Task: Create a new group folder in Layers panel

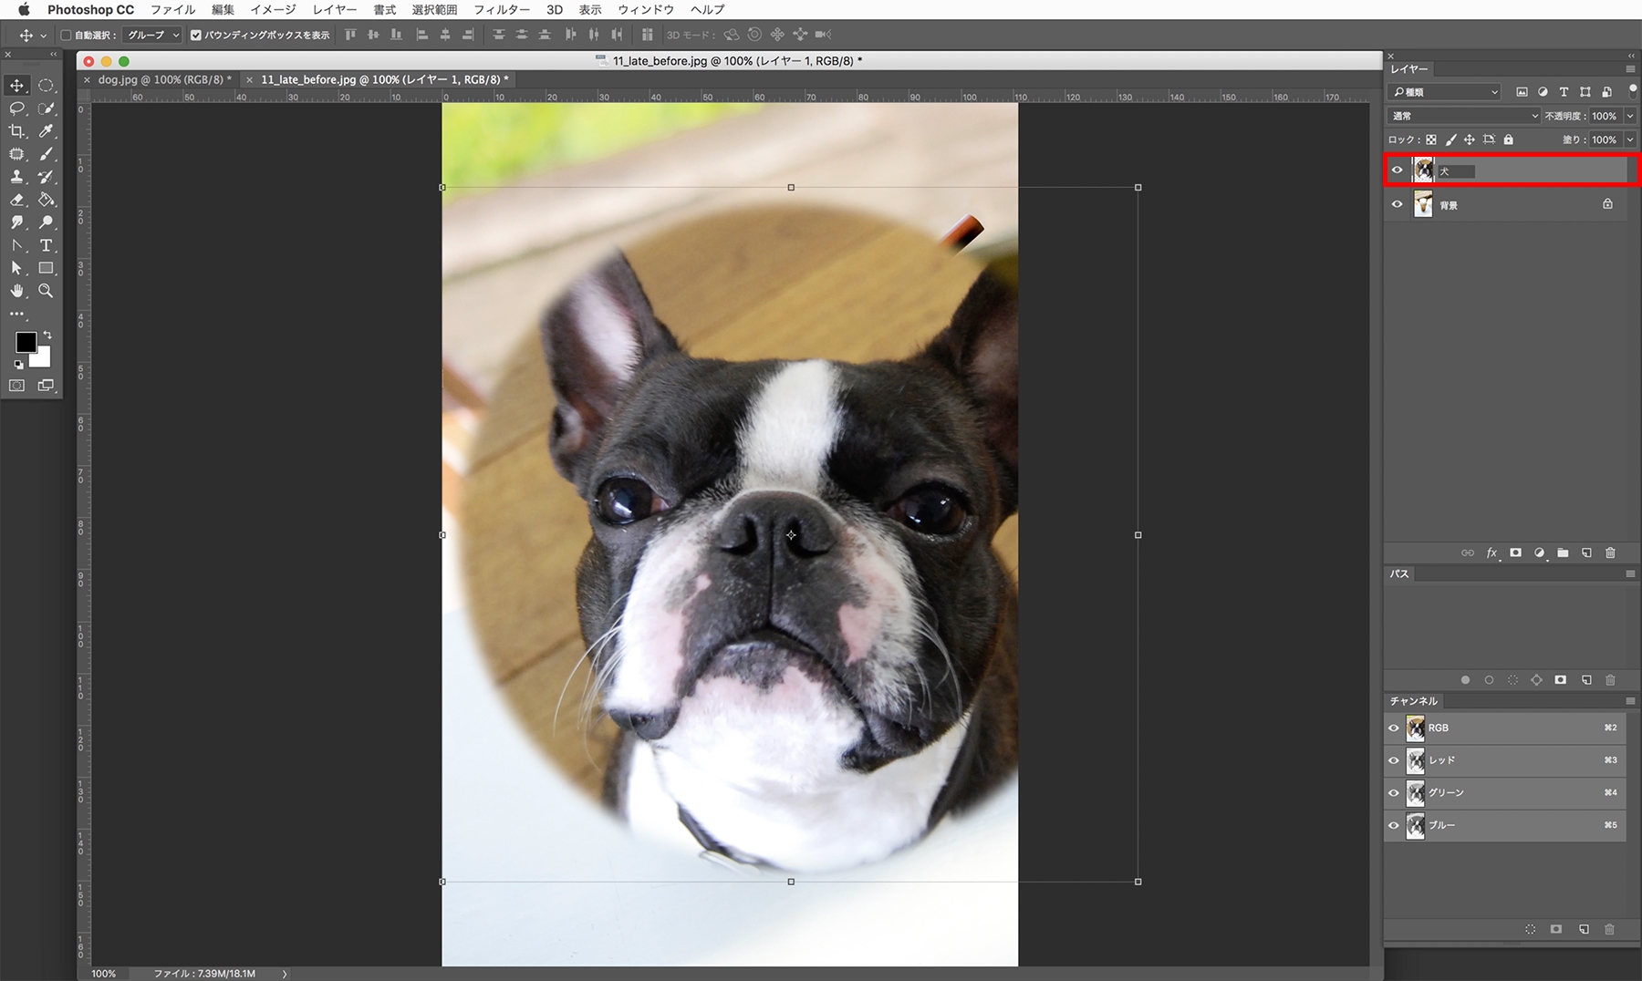Action: point(1563,552)
